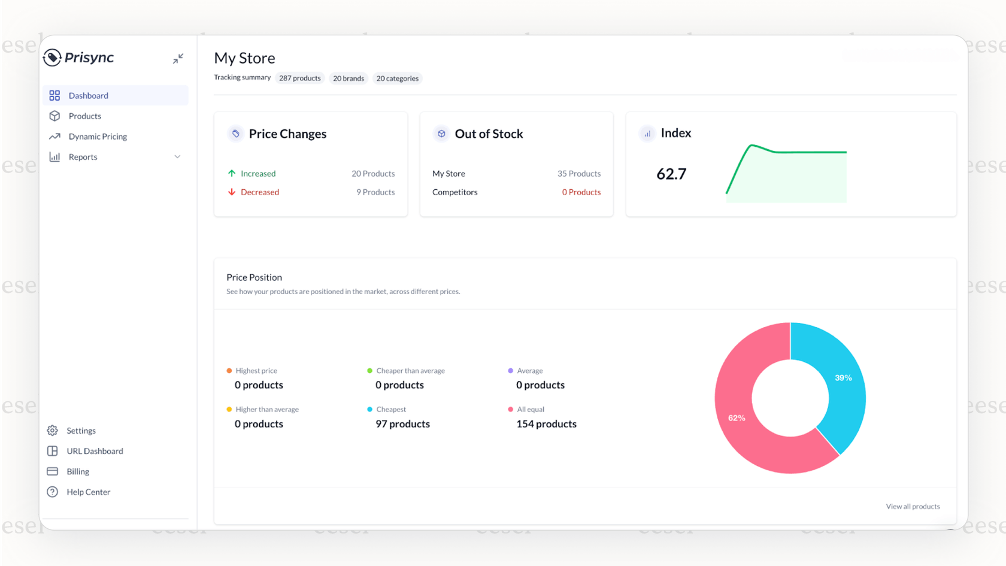Image resolution: width=1006 pixels, height=566 pixels.
Task: Click the Price Changes tag icon
Action: click(234, 134)
